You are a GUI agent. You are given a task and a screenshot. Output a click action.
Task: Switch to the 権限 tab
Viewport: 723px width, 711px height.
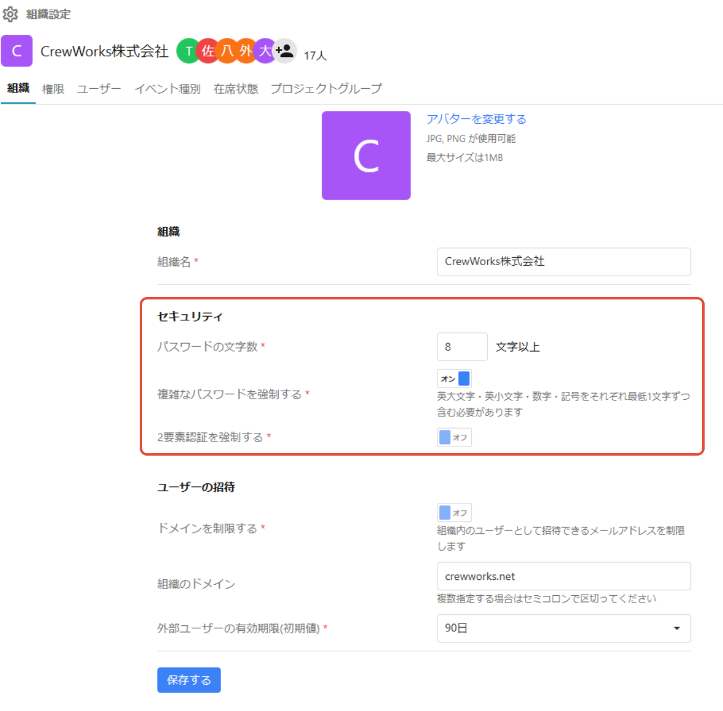[x=53, y=89]
